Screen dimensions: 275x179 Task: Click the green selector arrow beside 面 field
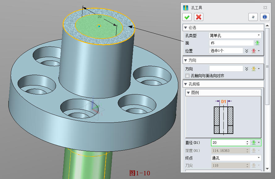pyautogui.click(x=257, y=43)
